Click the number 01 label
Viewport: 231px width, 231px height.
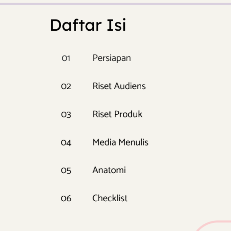tap(66, 58)
